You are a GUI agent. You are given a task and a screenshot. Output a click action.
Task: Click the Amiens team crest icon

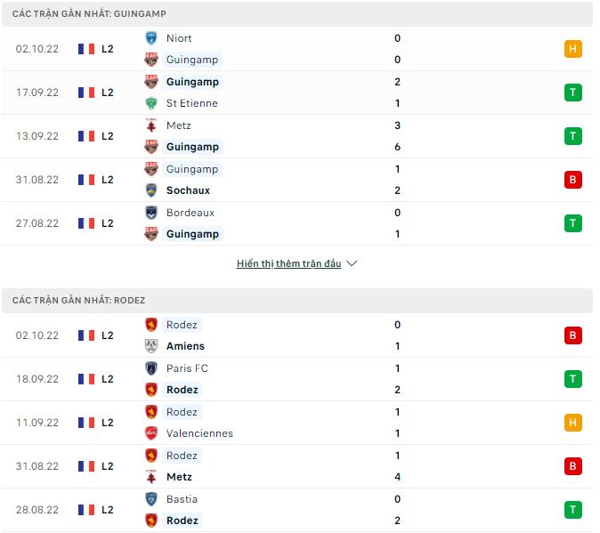pyautogui.click(x=151, y=346)
